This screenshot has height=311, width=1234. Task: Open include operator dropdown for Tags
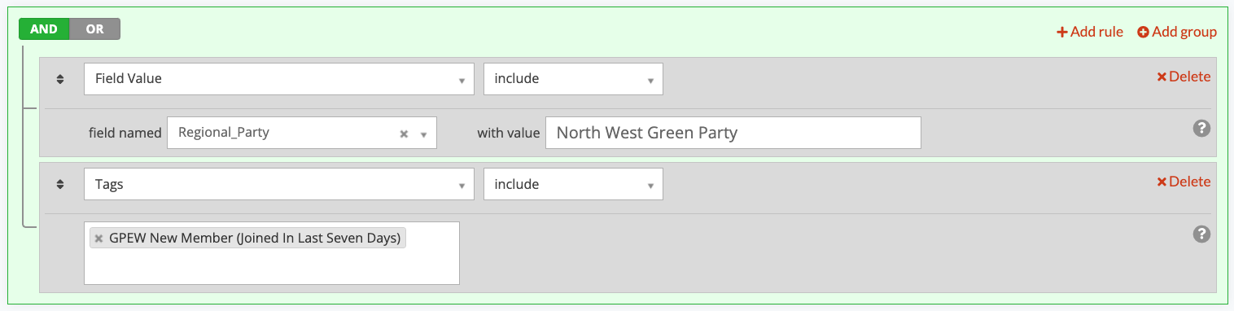pos(573,184)
